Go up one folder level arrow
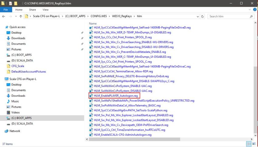 click(x=21, y=16)
